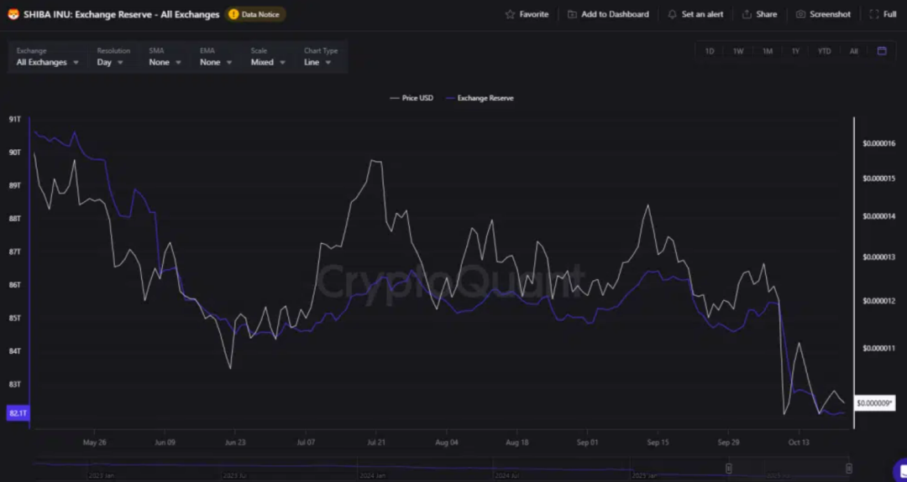Image resolution: width=907 pixels, height=482 pixels.
Task: Expand the Scale dropdown set to Mixed
Action: click(268, 62)
